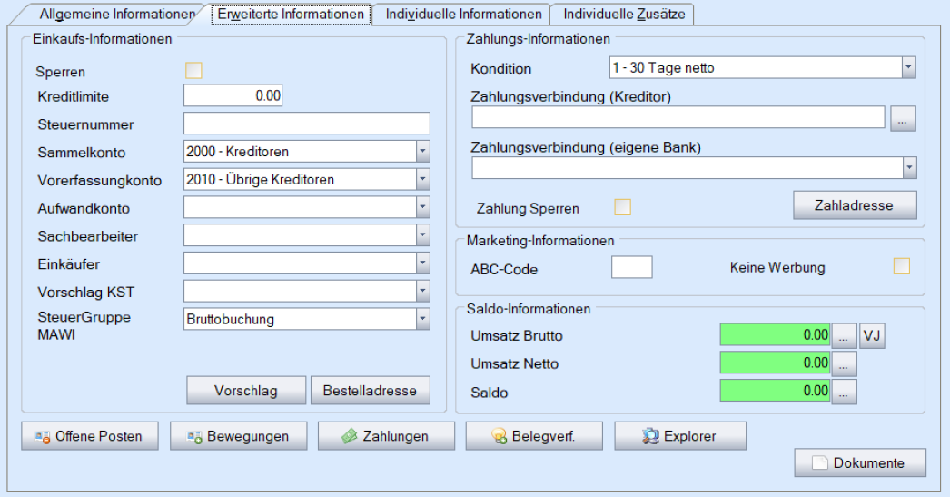The width and height of the screenshot is (950, 497).
Task: Open the Vorerfassungkonto dropdown
Action: click(x=423, y=179)
